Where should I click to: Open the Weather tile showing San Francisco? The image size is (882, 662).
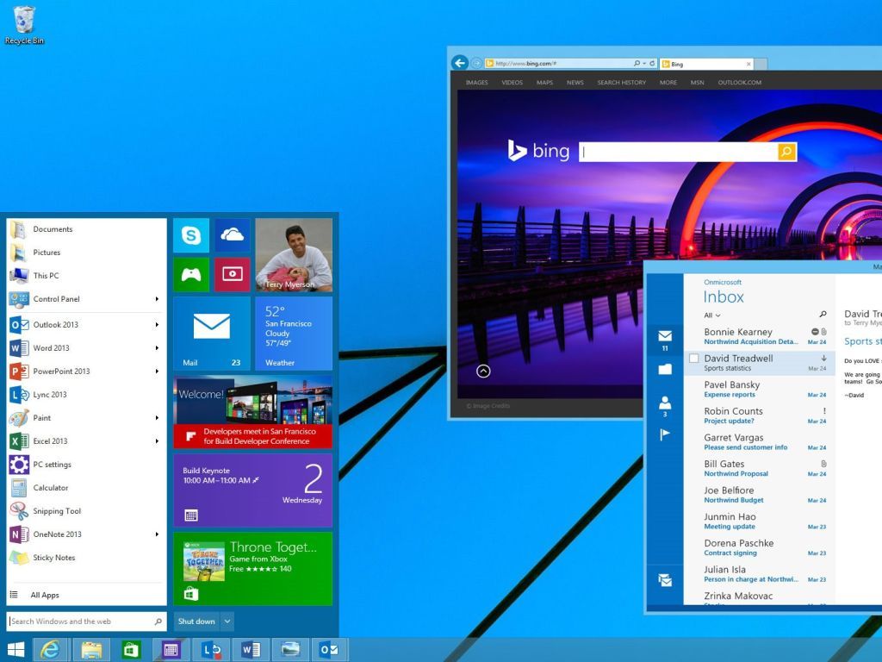[x=294, y=332]
